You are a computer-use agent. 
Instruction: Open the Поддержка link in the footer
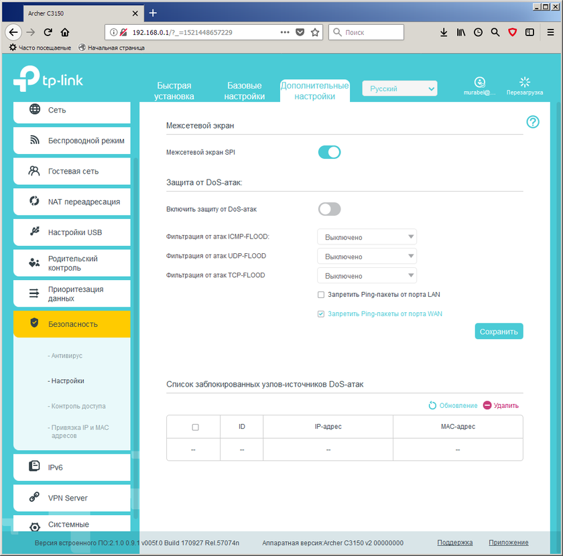pos(454,543)
